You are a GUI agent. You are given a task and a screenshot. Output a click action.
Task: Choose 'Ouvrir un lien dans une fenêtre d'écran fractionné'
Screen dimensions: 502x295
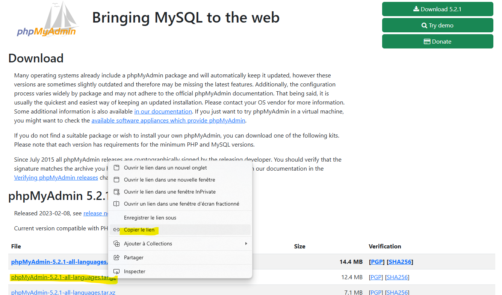click(180, 204)
